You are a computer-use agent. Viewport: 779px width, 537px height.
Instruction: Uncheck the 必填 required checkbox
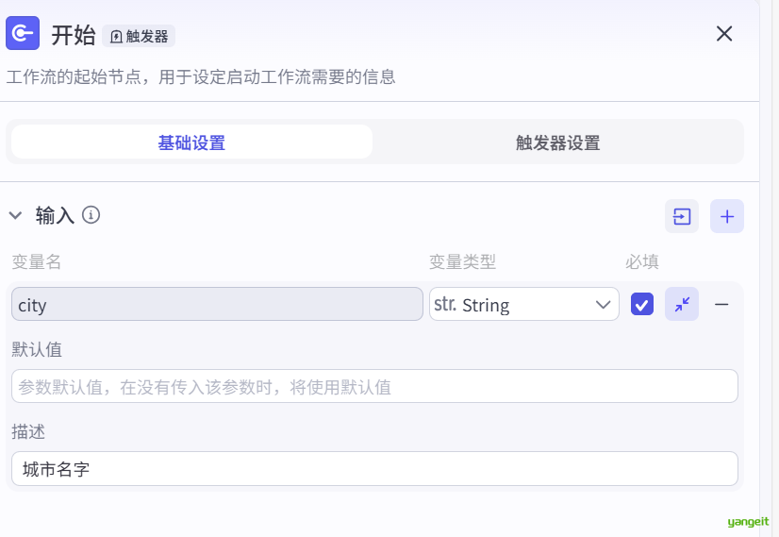pyautogui.click(x=642, y=304)
